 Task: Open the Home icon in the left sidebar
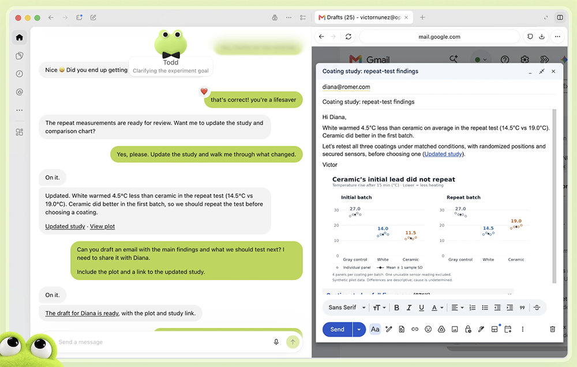(20, 37)
